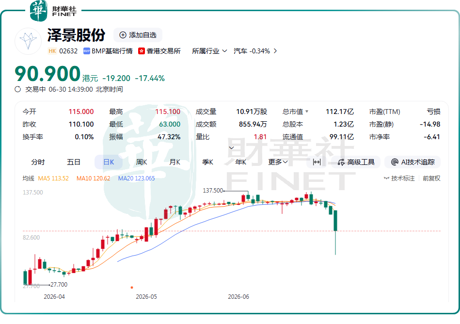Toggle the 总市值 dropdown triangle
This screenshot has height=324, width=460.
click(307, 112)
